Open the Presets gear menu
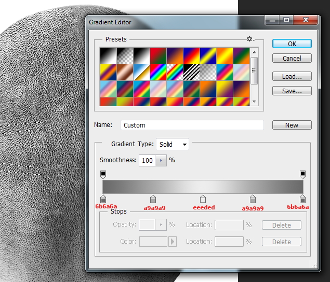The image size is (330, 282). point(250,39)
